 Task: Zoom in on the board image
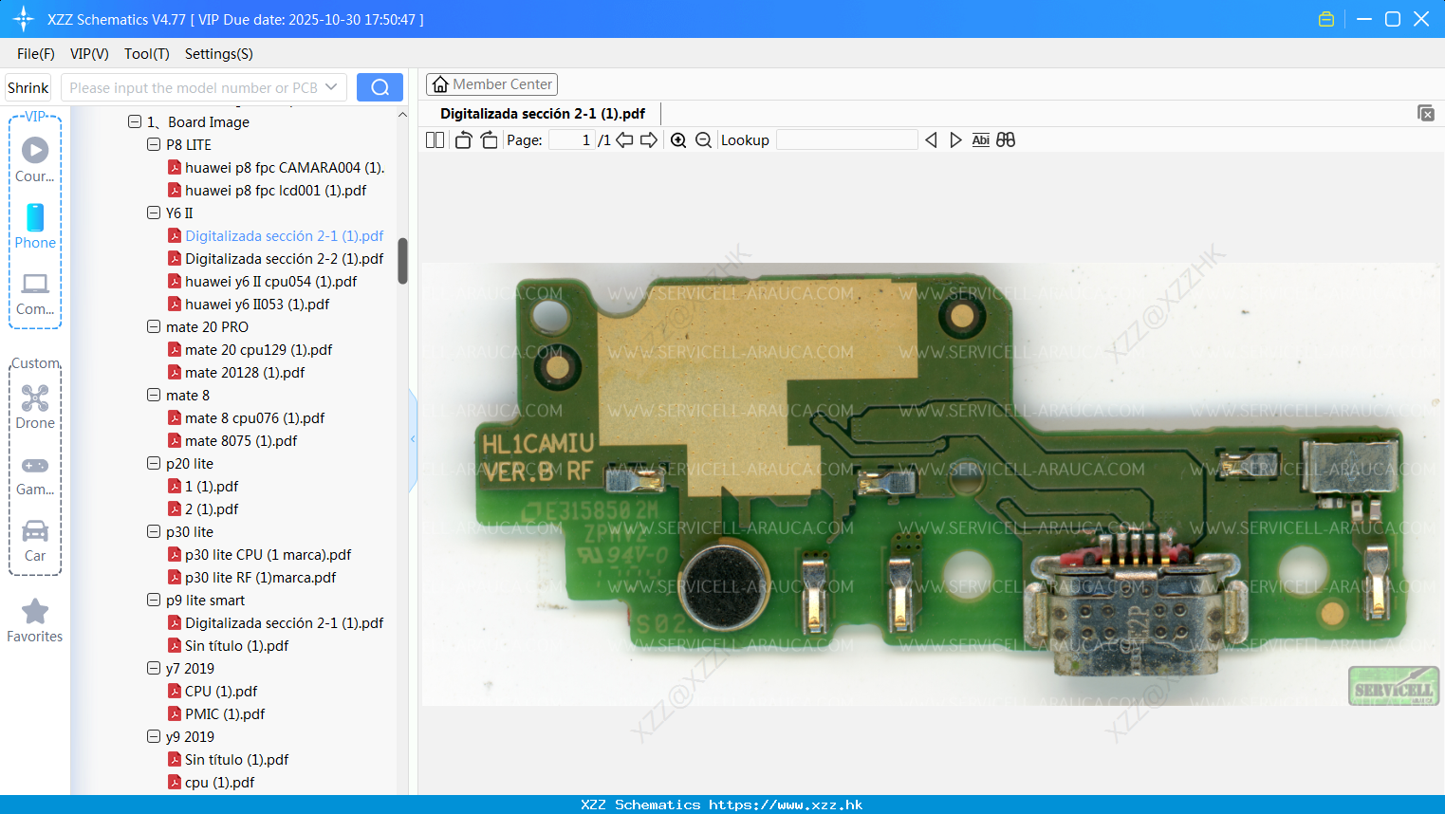tap(678, 140)
